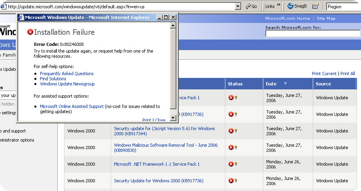Click failed status icon for KB917736 June 26 row
Viewport: 361px width, 191px height.
pos(231,181)
